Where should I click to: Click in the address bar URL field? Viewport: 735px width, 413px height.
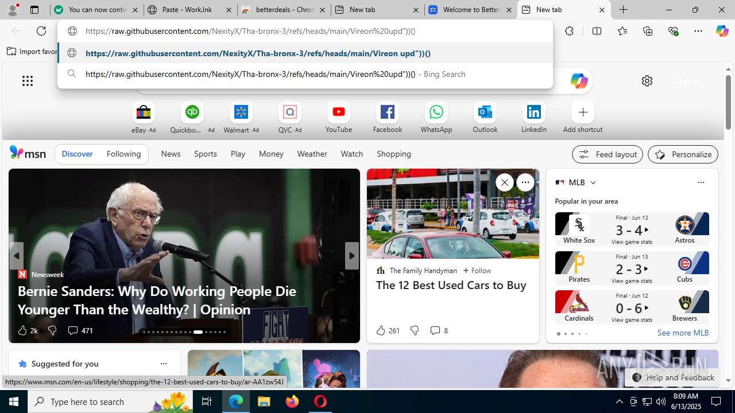click(x=305, y=31)
